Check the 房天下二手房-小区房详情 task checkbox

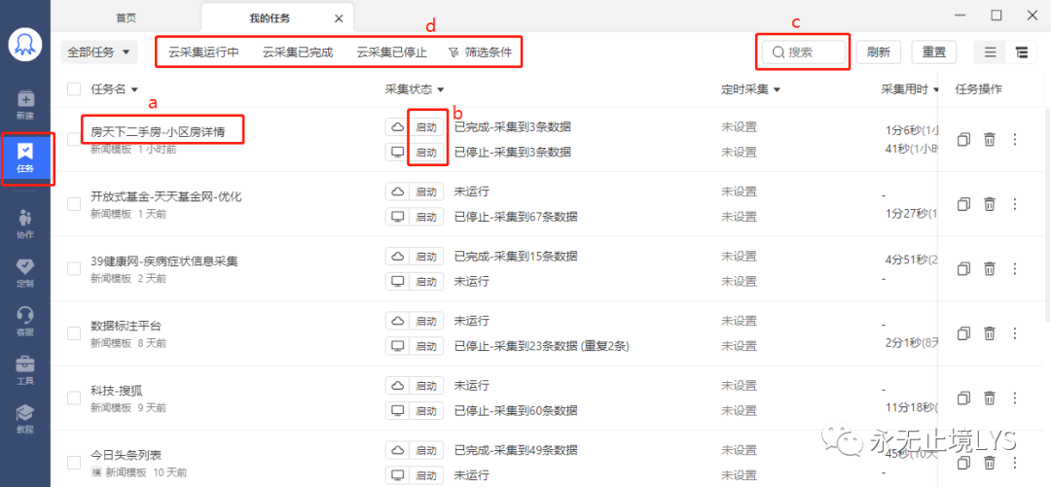click(x=74, y=139)
